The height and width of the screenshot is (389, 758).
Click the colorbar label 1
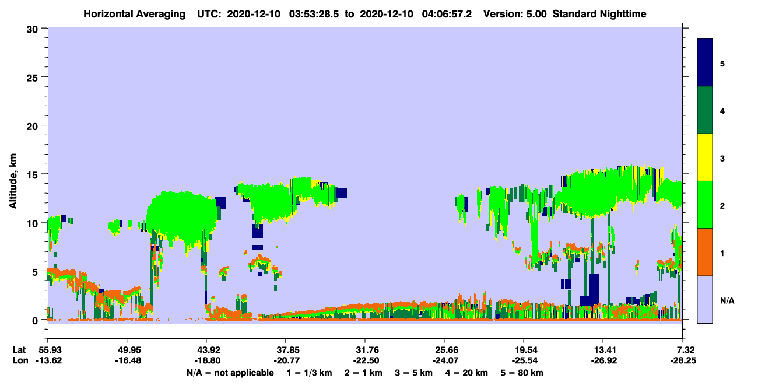pyautogui.click(x=722, y=253)
